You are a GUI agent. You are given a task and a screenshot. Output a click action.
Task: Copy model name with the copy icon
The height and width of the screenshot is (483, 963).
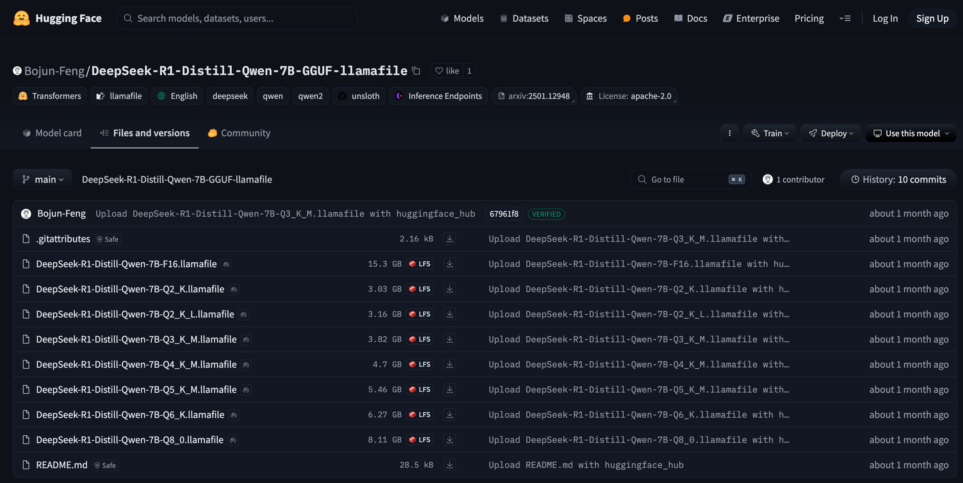(416, 71)
